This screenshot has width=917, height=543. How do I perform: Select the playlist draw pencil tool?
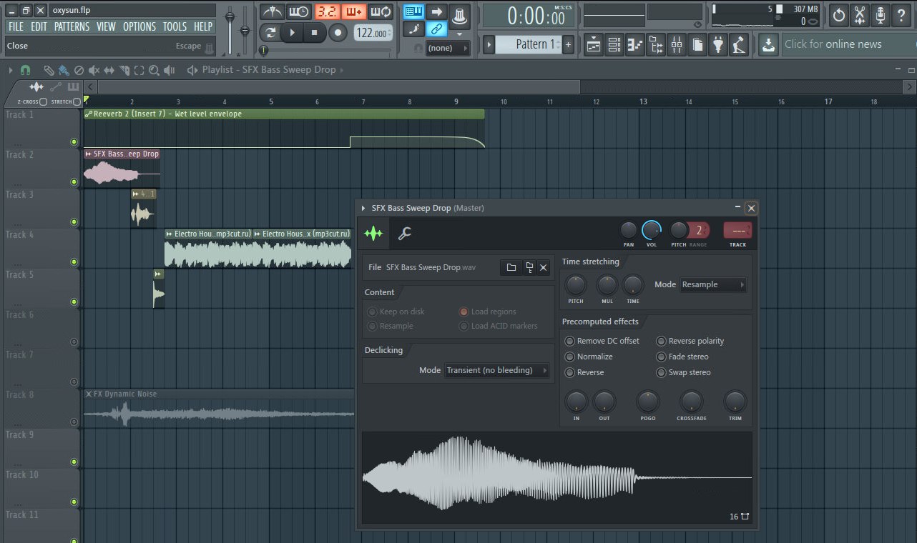49,70
